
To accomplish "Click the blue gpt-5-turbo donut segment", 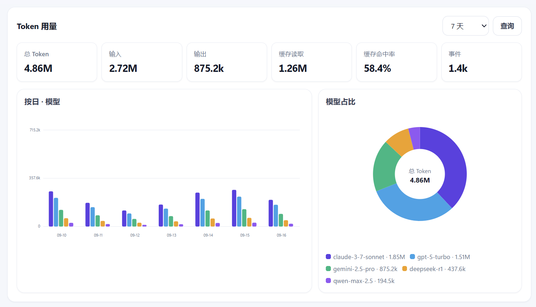I will click(x=410, y=207).
